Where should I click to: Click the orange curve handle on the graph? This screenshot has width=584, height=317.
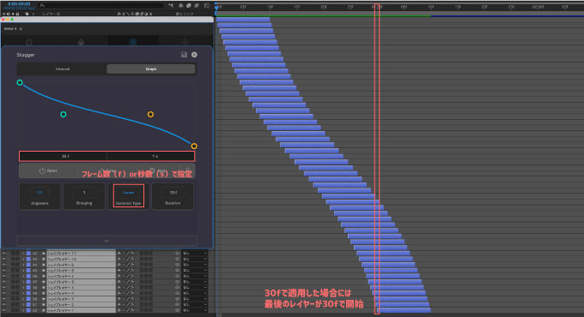pyautogui.click(x=150, y=115)
